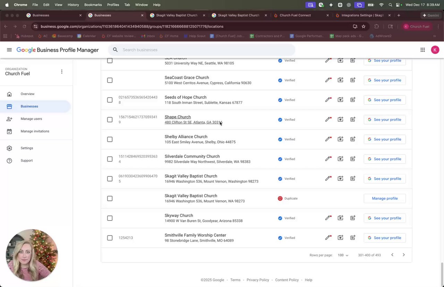444x287 pixels.
Task: Bookmark this page with star icon
Action: [x=364, y=26]
